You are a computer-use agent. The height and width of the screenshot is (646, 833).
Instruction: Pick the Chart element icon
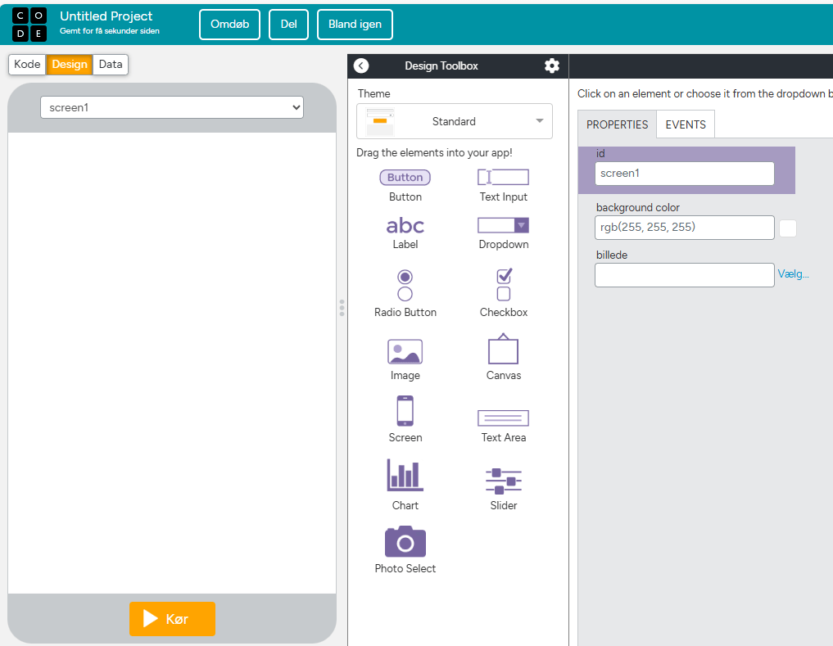pyautogui.click(x=405, y=474)
